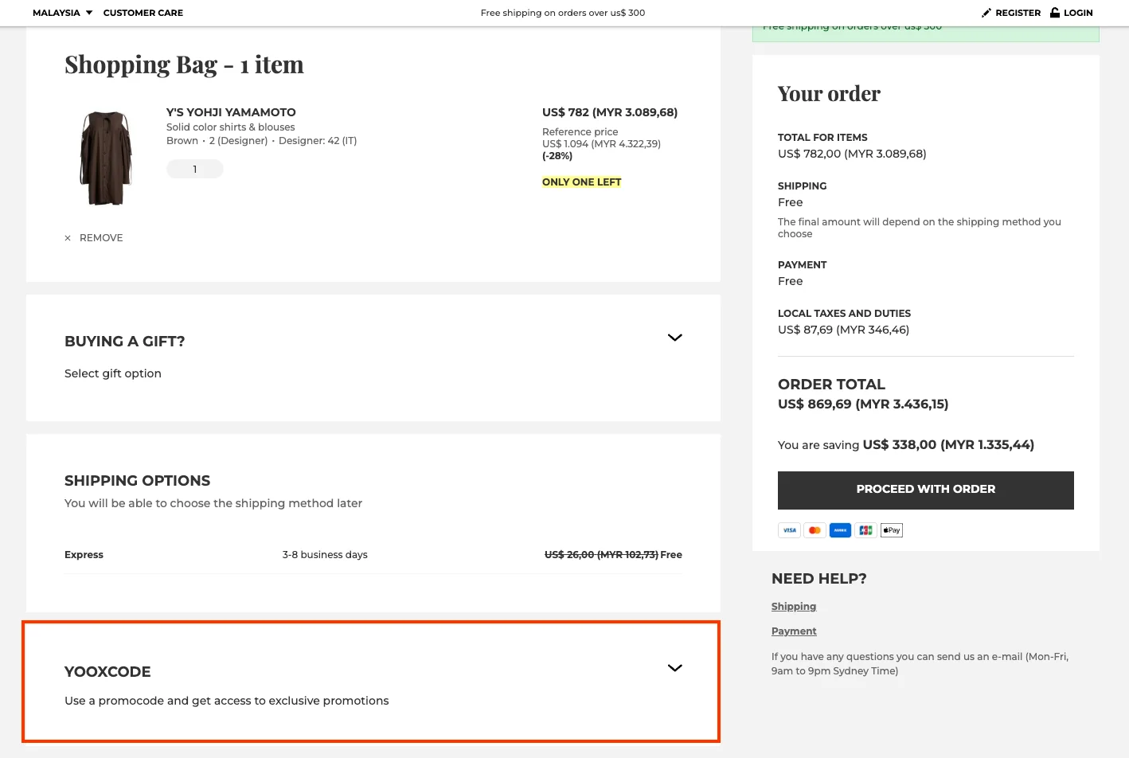Viewport: 1129px width, 758px height.
Task: Click the PROCEED WITH ORDER button
Action: (x=926, y=490)
